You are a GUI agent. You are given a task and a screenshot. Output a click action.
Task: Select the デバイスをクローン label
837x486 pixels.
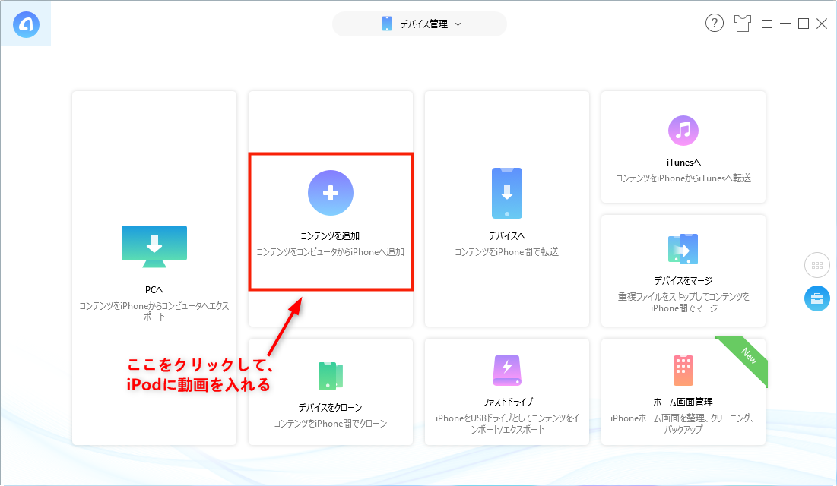[x=331, y=408]
